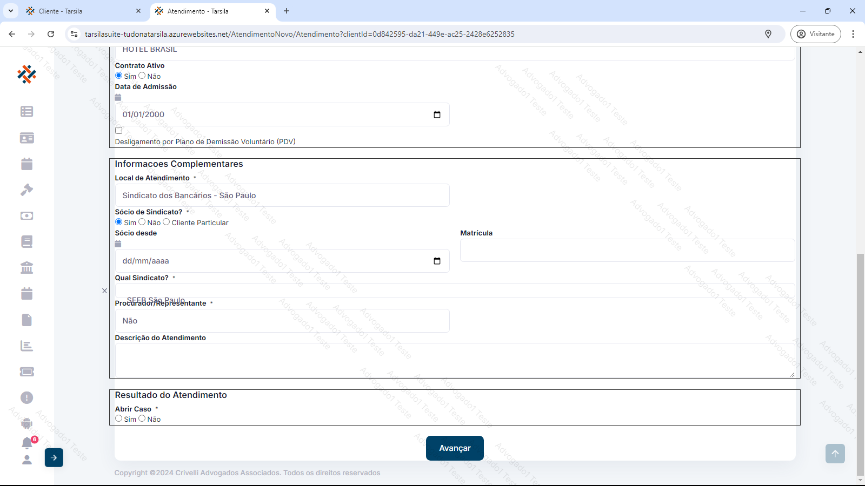Expand the sidebar with the arrow button
Image resolution: width=865 pixels, height=486 pixels.
point(54,457)
